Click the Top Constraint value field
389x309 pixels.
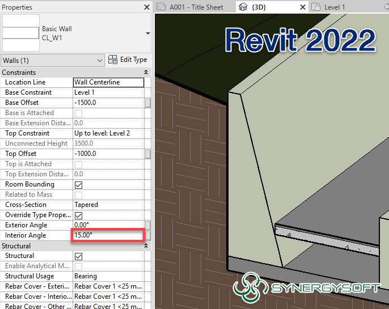point(108,133)
